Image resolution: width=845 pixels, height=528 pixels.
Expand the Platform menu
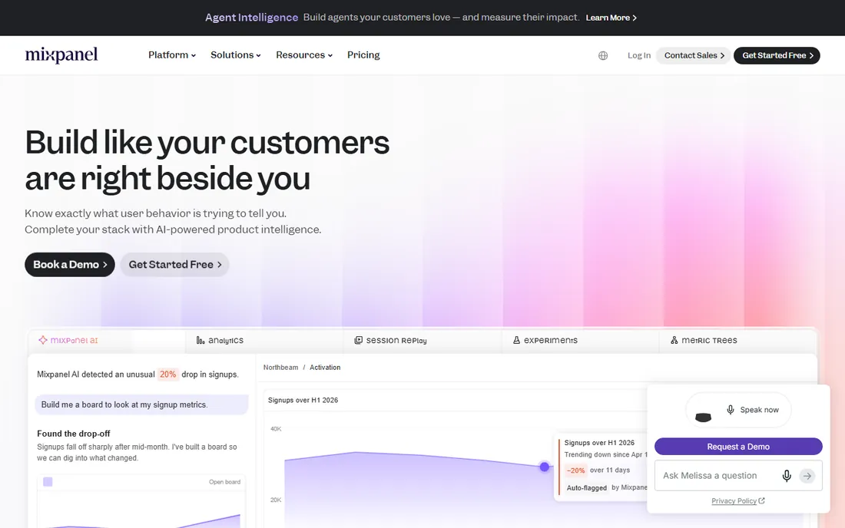[172, 55]
